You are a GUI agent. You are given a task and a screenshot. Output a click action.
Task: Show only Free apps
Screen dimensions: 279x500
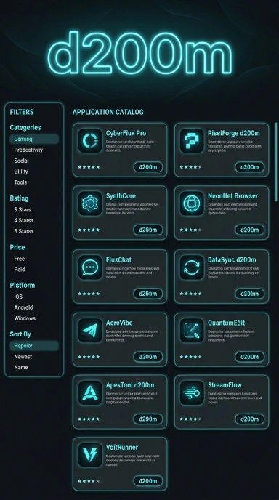19,259
